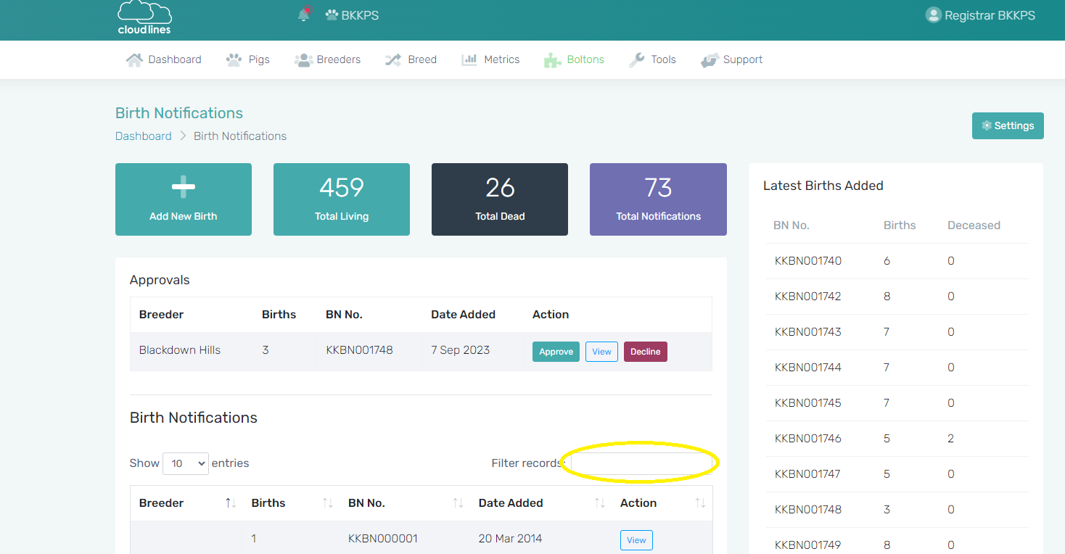Follow the Dashboard breadcrumb link
Screen dimensions: 1065x554
click(x=144, y=136)
